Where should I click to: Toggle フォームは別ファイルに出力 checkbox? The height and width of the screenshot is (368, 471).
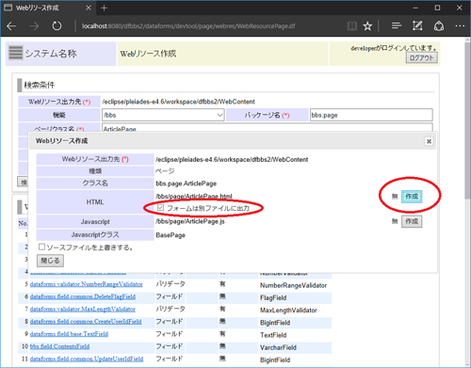pyautogui.click(x=160, y=207)
